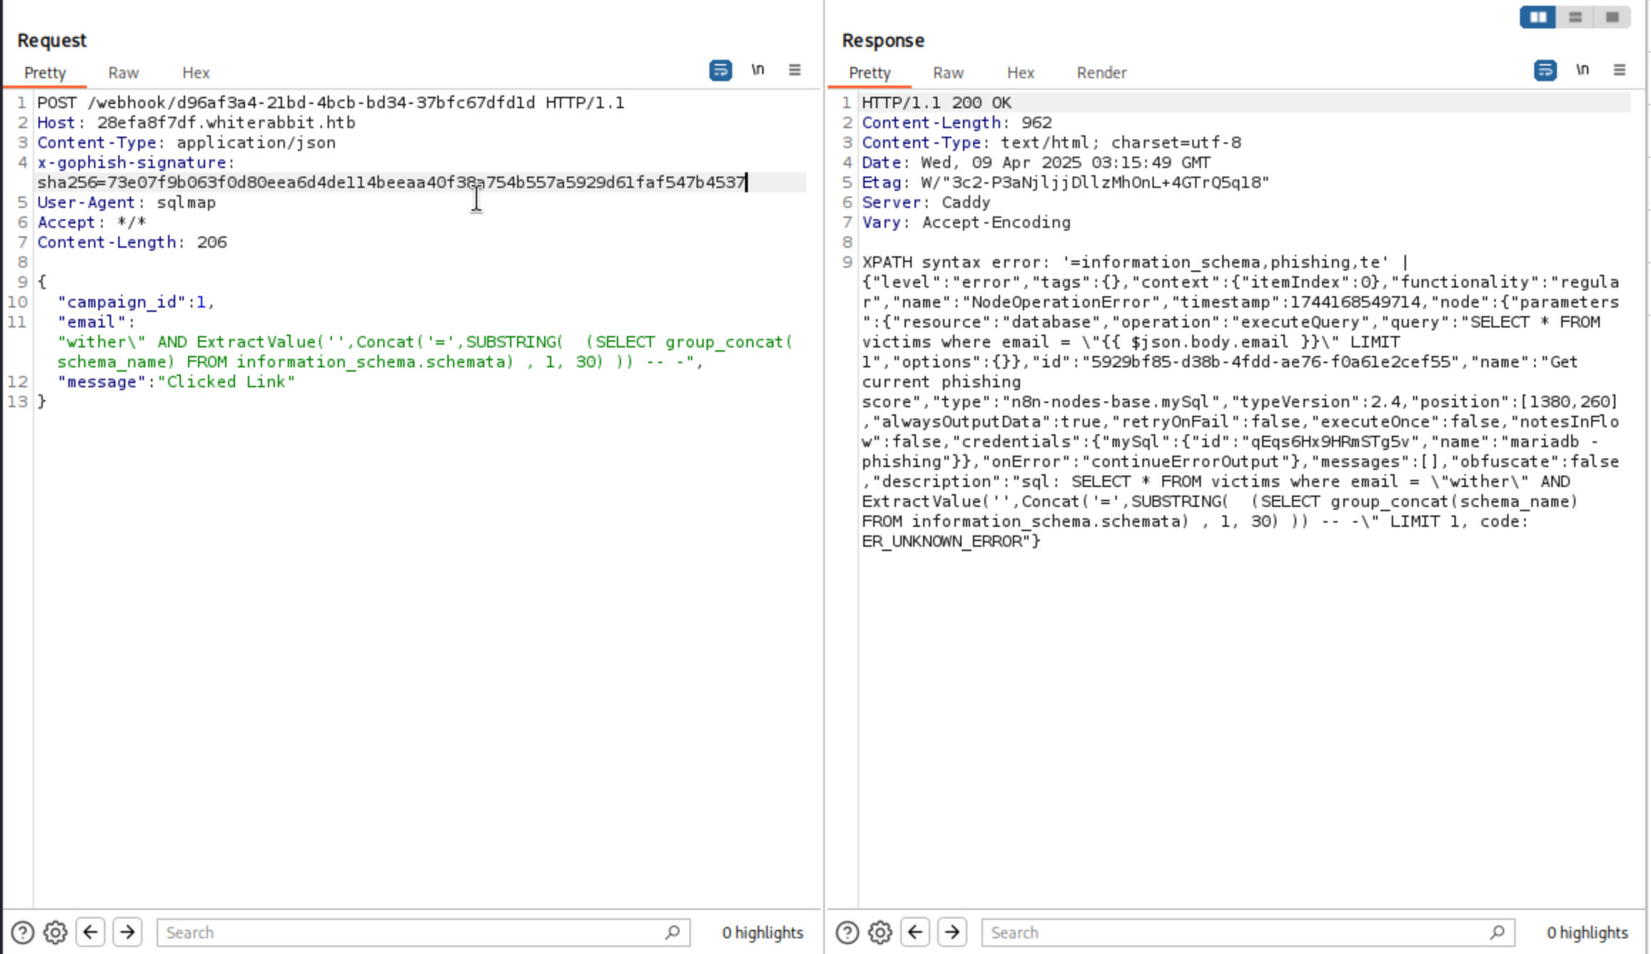Open Response search settings gear

[880, 932]
